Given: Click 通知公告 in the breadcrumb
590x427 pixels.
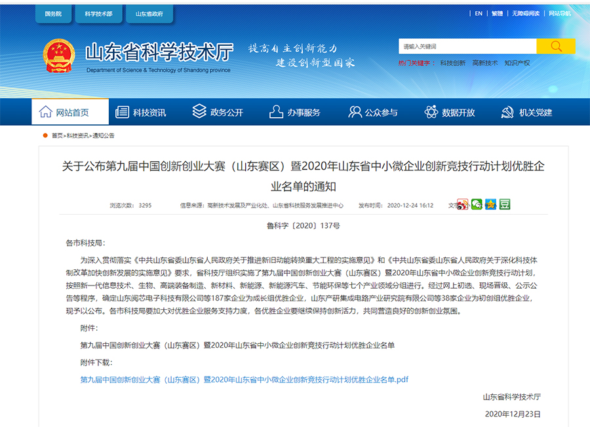Looking at the screenshot, I should 103,136.
